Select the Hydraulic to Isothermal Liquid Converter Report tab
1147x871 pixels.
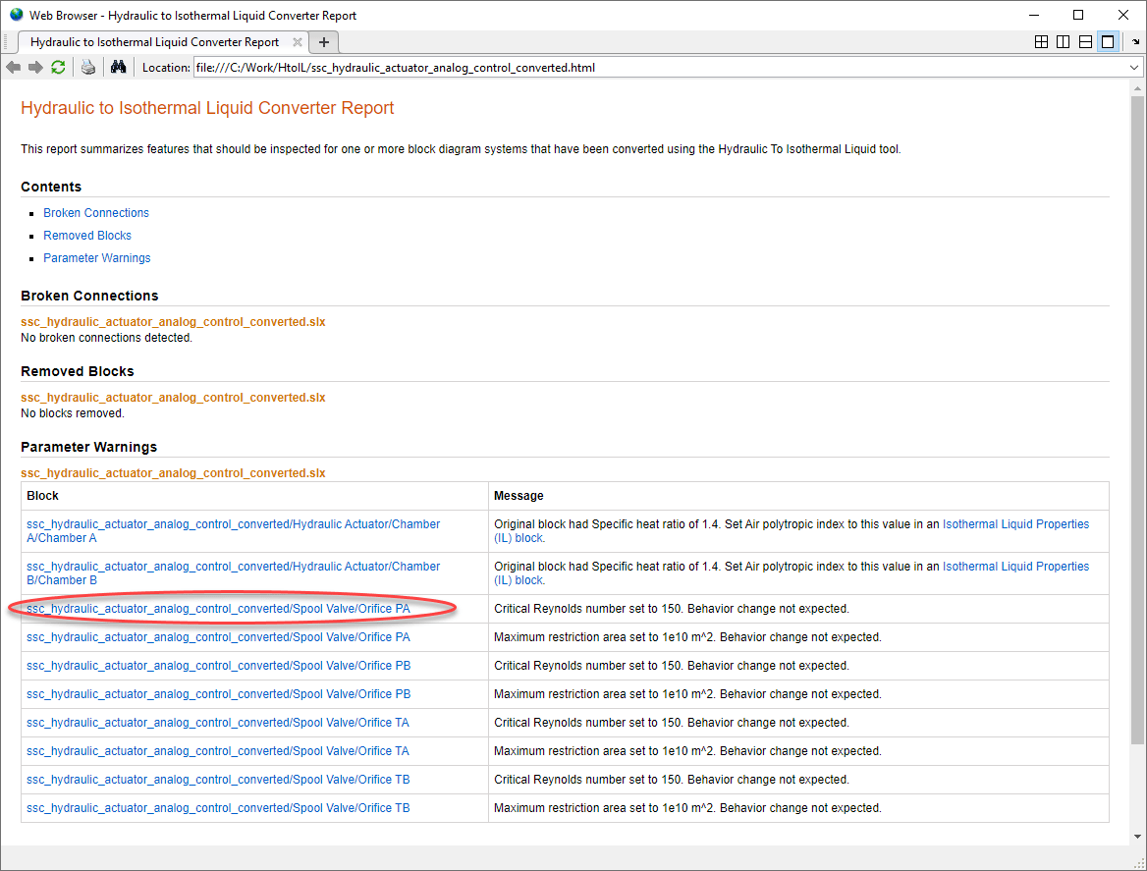pyautogui.click(x=154, y=42)
